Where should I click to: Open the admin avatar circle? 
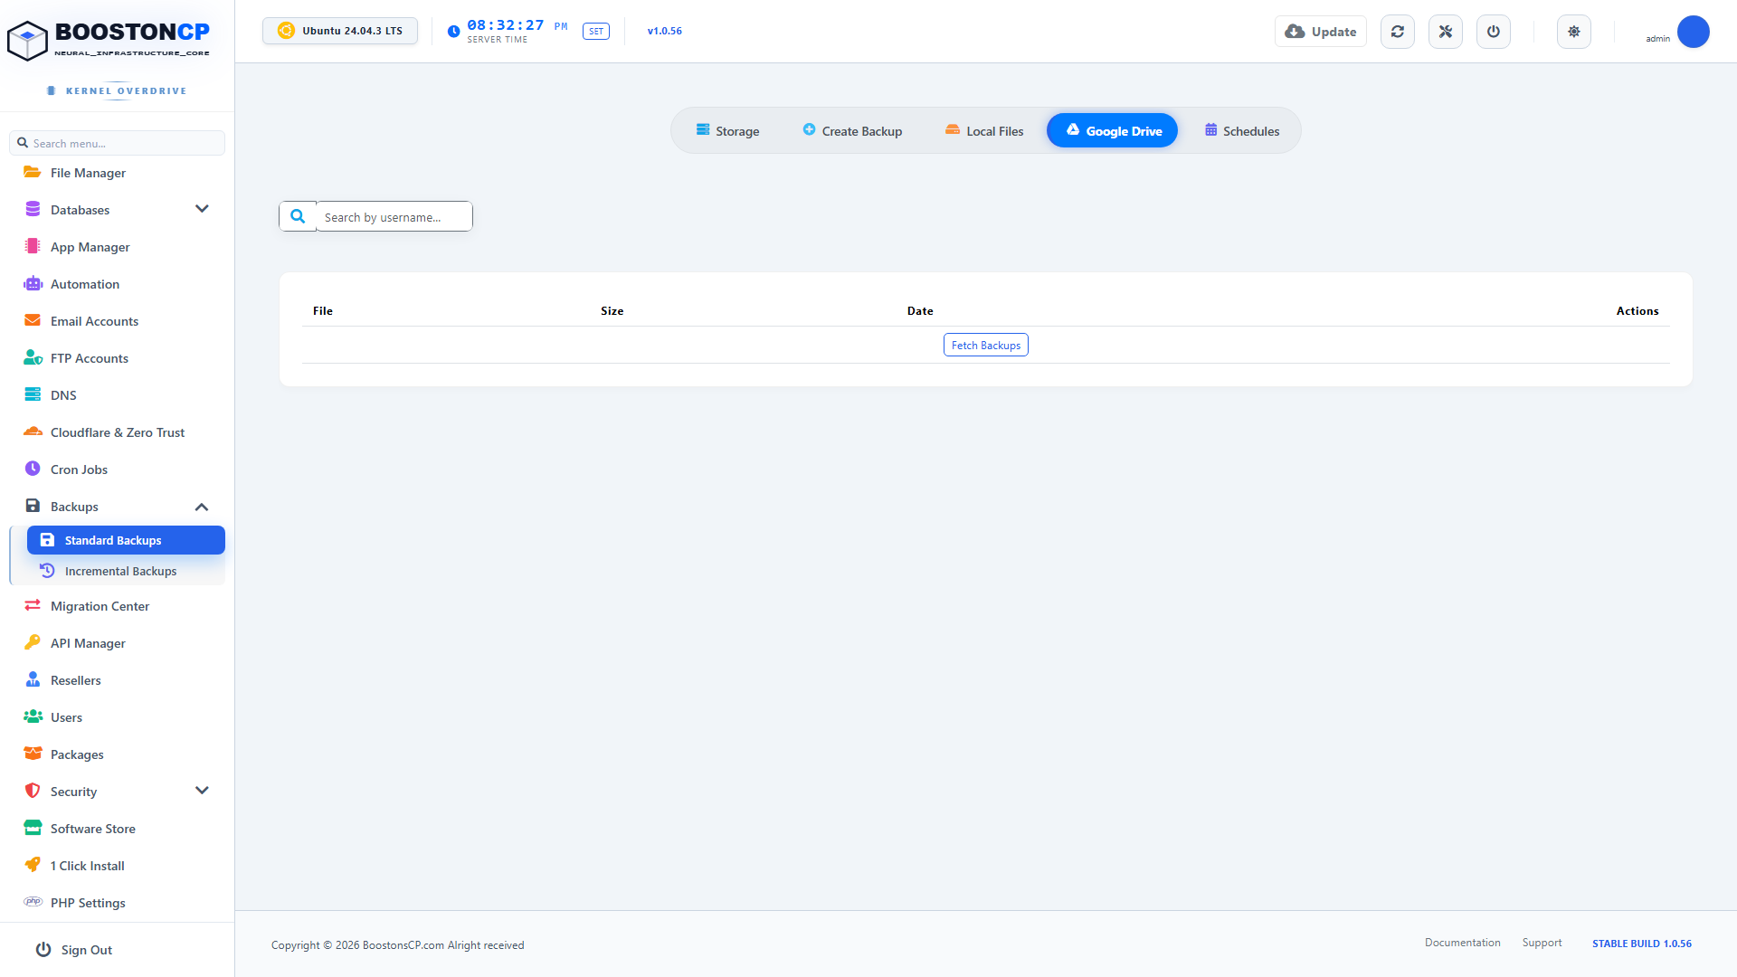coord(1693,32)
